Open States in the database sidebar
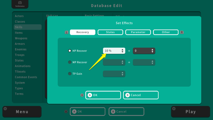The width and height of the screenshot is (213, 120). [19, 61]
